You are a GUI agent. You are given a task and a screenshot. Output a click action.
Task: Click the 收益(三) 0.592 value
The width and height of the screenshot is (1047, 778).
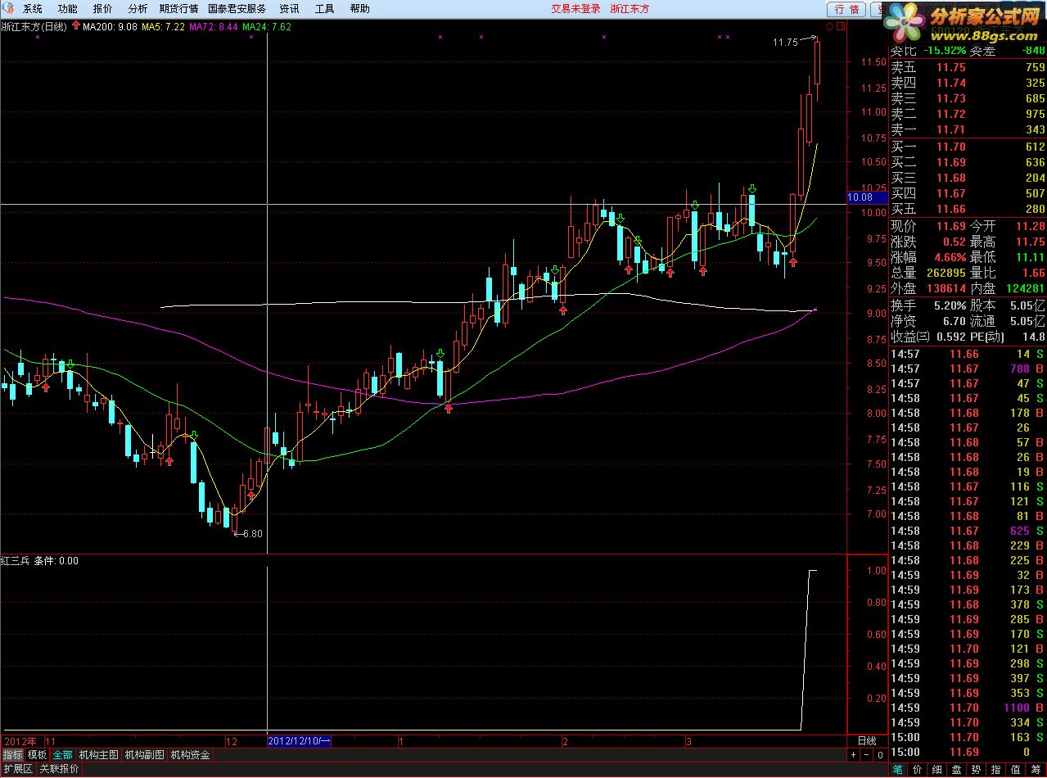coord(950,336)
